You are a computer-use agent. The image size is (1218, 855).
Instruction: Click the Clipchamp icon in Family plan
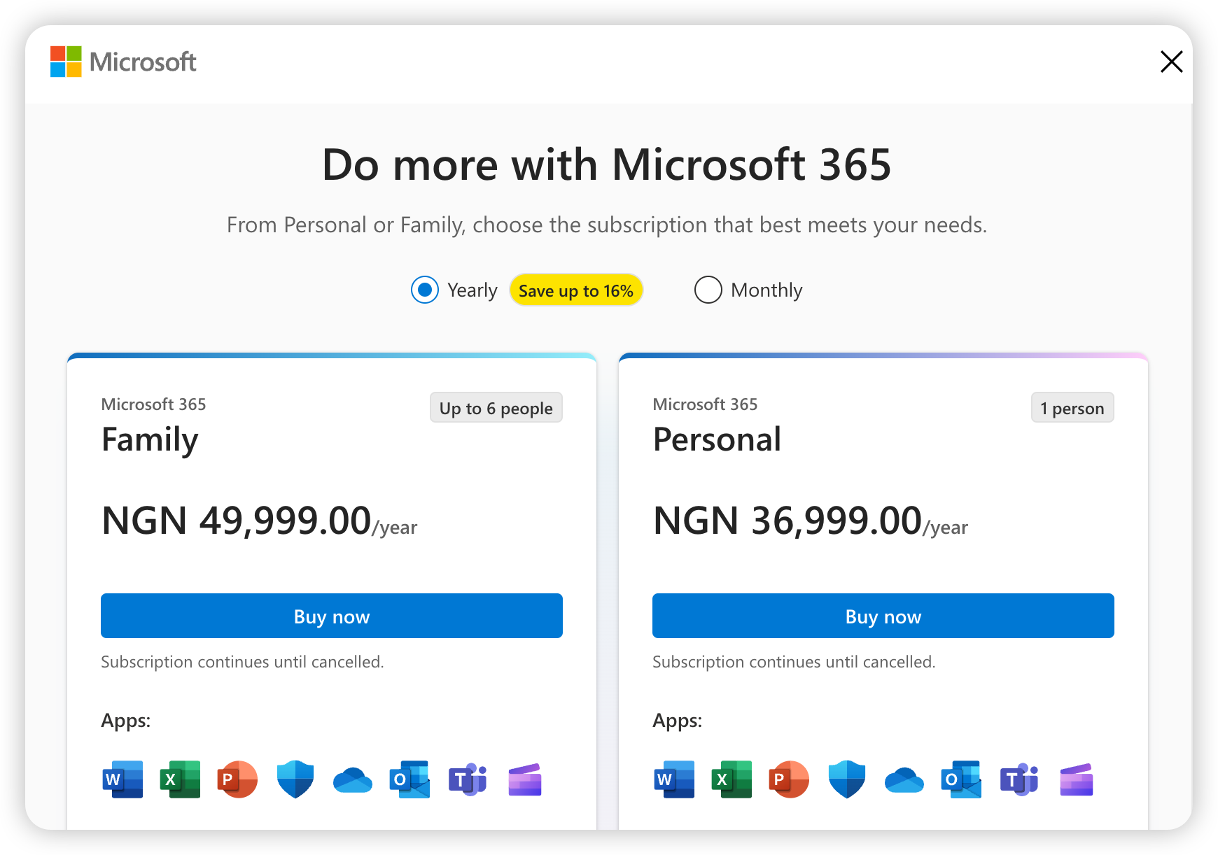pos(525,779)
